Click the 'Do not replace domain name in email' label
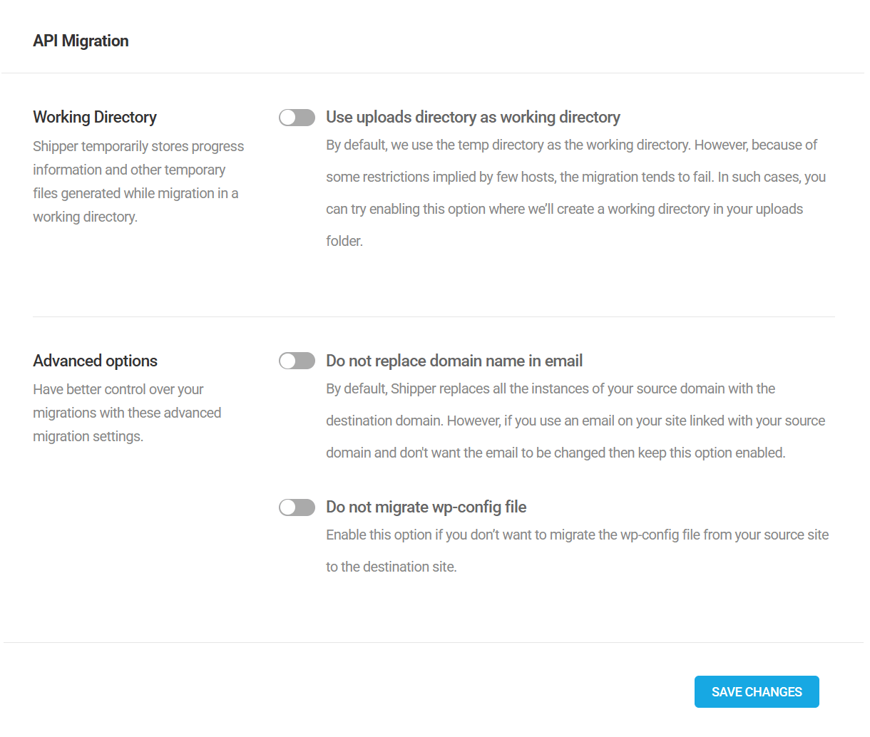 [x=454, y=361]
